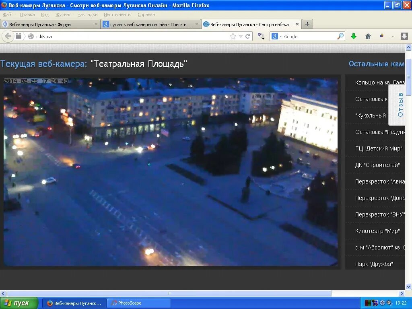Switch to PhotoScape in the taskbar
412x309 pixels.
(138, 303)
